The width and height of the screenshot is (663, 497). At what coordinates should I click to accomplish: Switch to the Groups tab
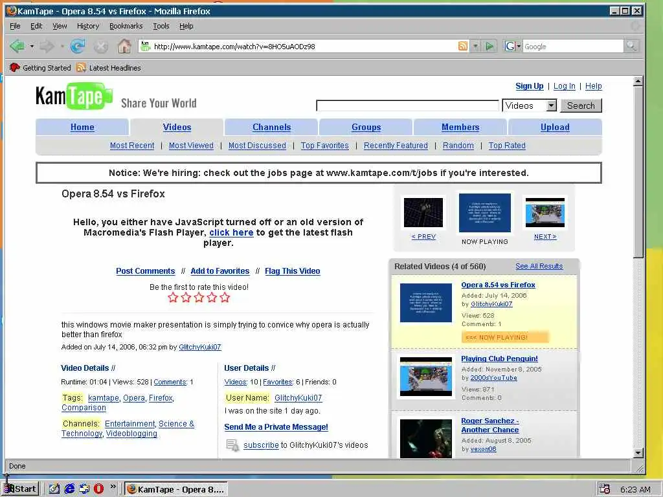click(366, 127)
